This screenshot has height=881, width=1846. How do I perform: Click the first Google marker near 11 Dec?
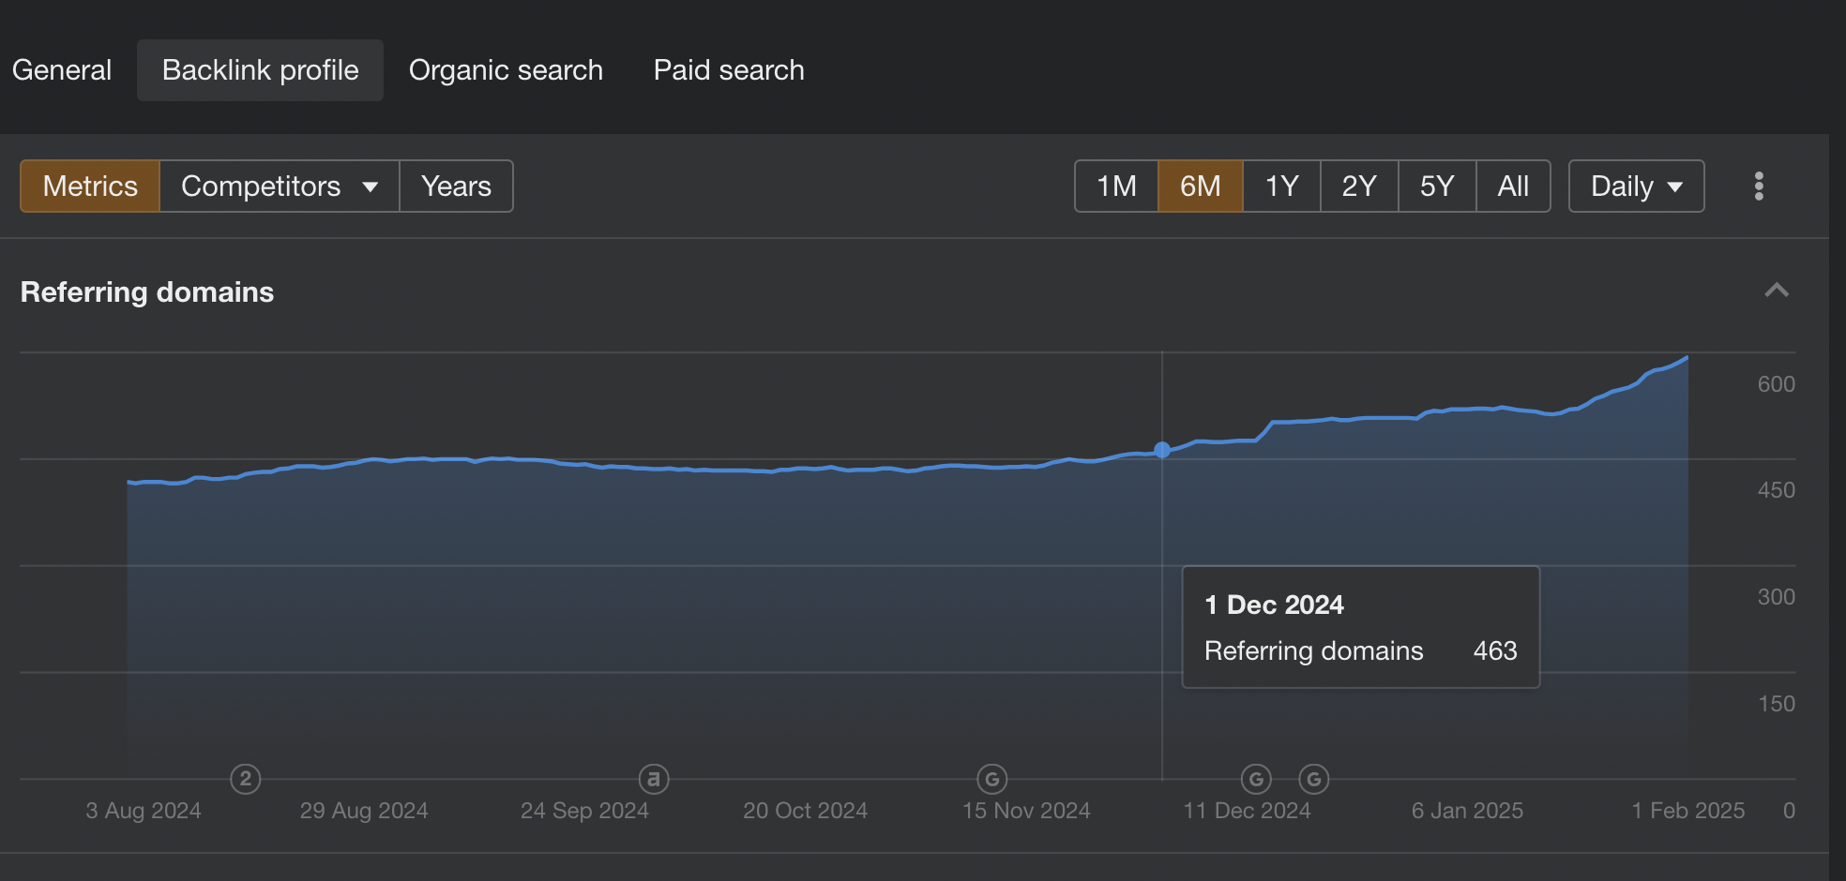(1256, 779)
